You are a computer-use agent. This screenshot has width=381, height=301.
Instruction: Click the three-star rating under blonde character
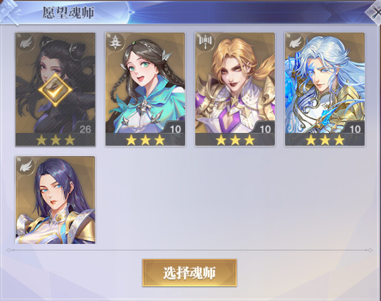235,140
